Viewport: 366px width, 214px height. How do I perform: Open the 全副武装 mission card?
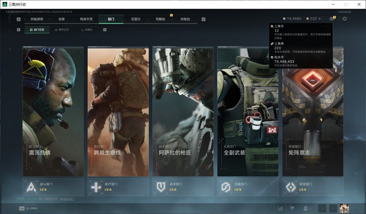pos(248,112)
